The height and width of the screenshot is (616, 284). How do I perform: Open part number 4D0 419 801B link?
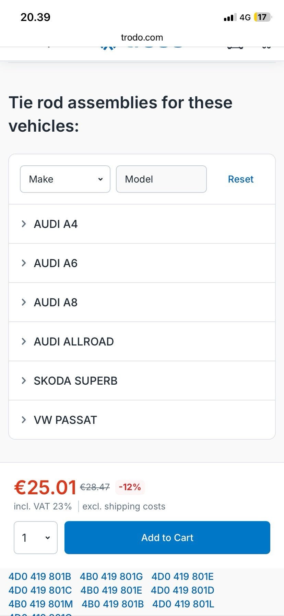pyautogui.click(x=40, y=576)
